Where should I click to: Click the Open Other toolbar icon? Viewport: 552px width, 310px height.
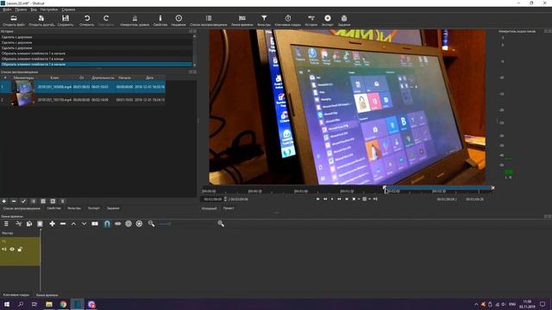coord(41,18)
